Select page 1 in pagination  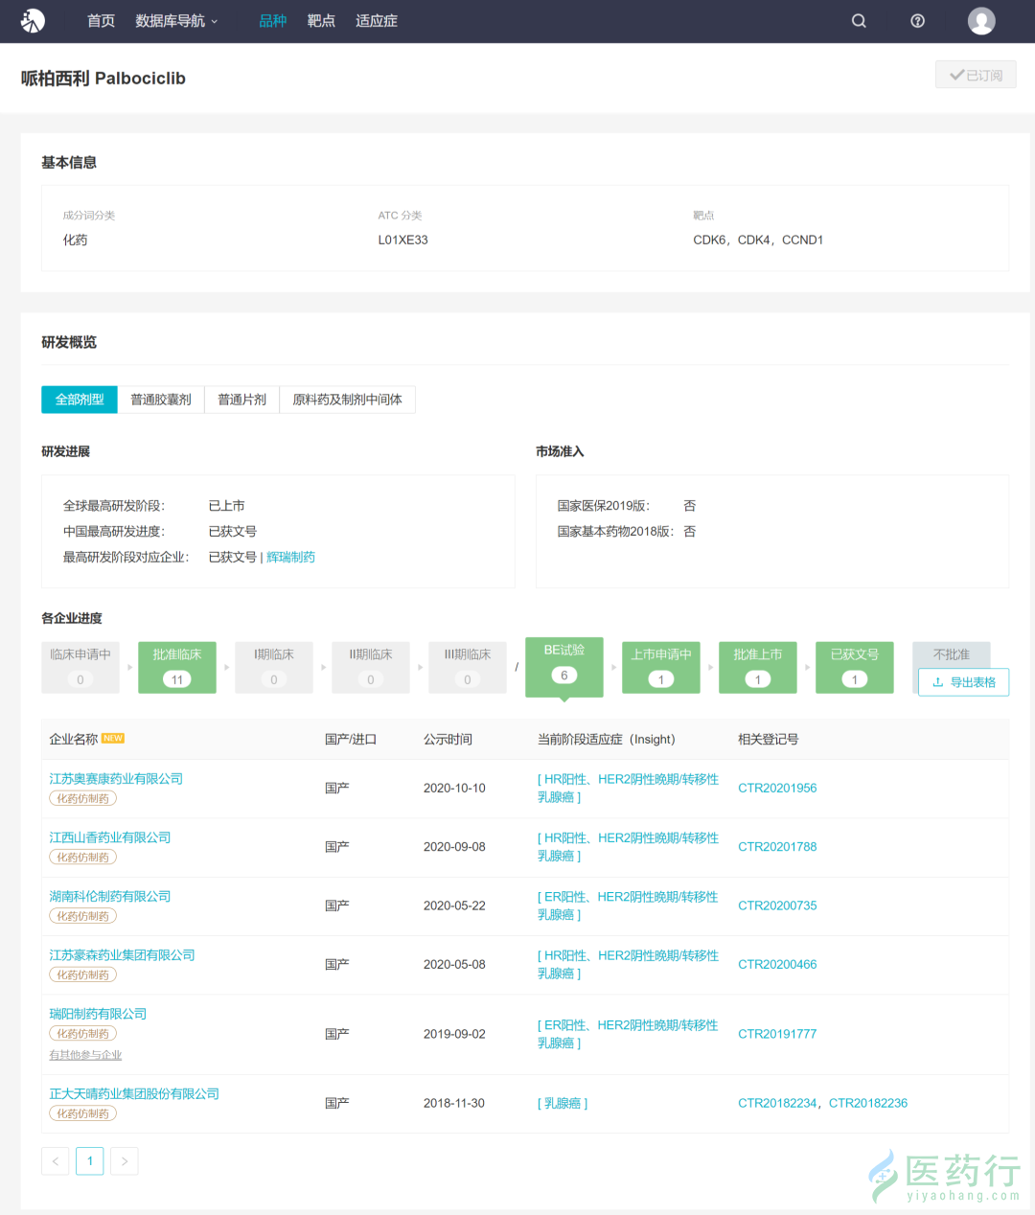[x=90, y=1161]
